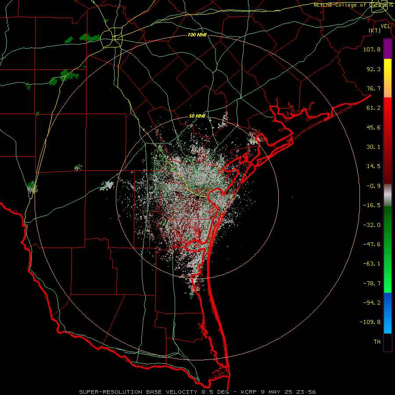Pick the green segment of the color bar
The height and width of the screenshot is (395, 395).
coord(388,249)
